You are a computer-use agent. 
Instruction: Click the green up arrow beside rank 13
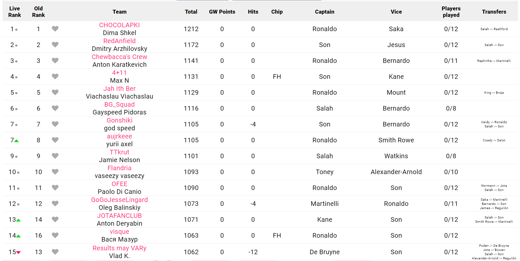(x=19, y=220)
